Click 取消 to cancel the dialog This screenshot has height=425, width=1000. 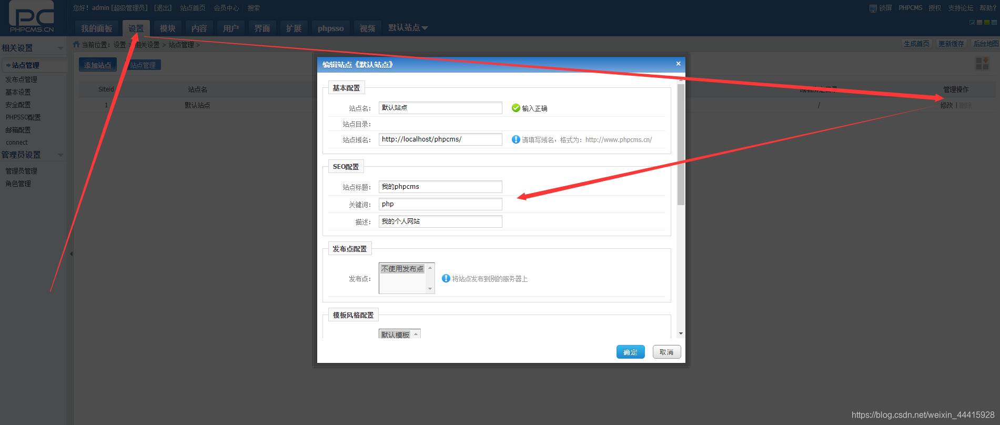click(666, 352)
